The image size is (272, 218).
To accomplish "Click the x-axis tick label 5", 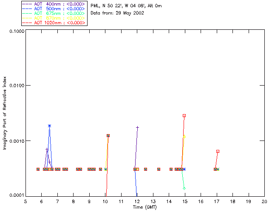I will tap(25, 201).
